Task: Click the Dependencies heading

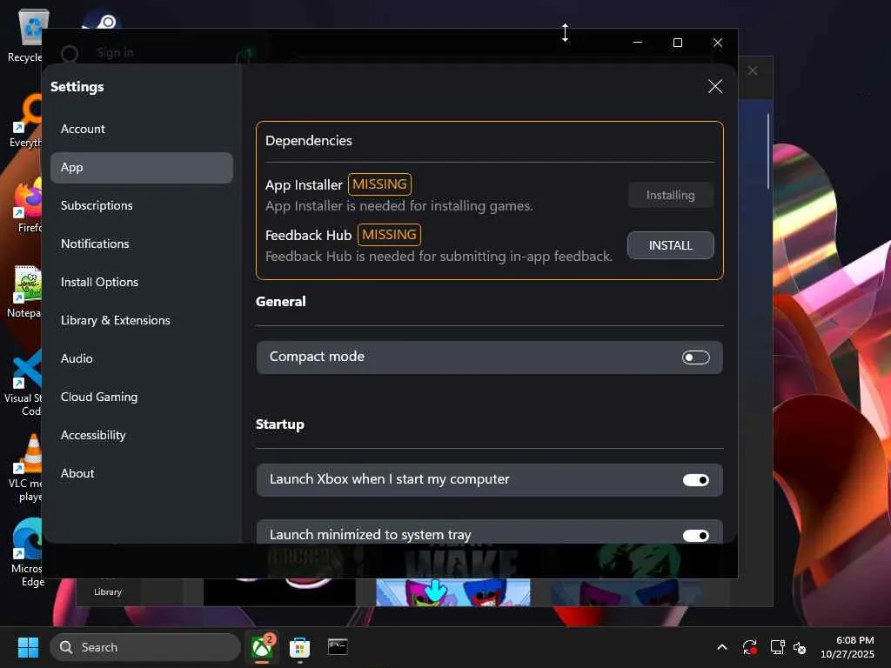Action: 309,140
